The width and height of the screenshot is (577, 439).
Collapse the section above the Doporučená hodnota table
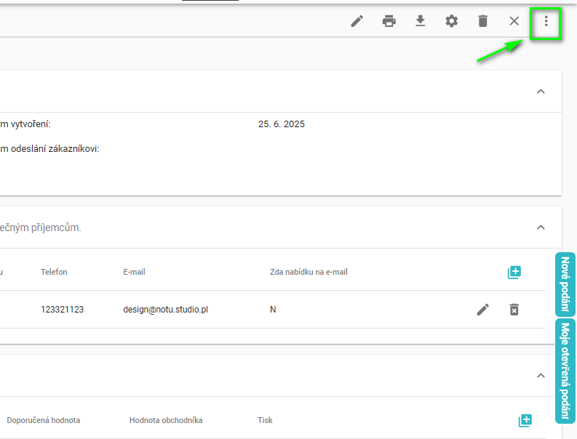pos(541,376)
